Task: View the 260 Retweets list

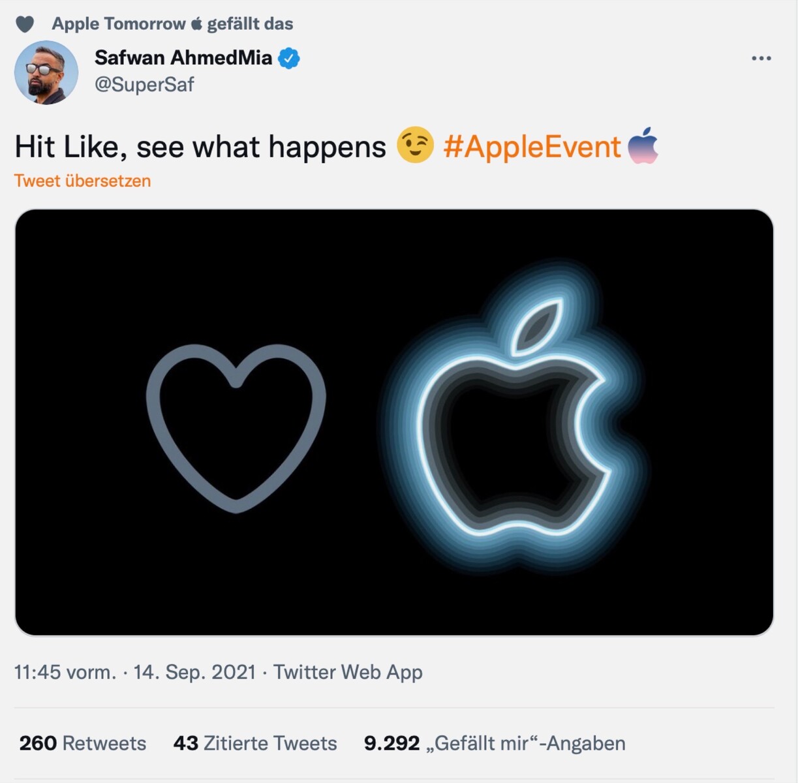Action: click(x=82, y=743)
